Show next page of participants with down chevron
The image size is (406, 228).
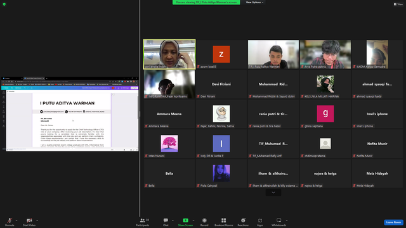(273, 193)
